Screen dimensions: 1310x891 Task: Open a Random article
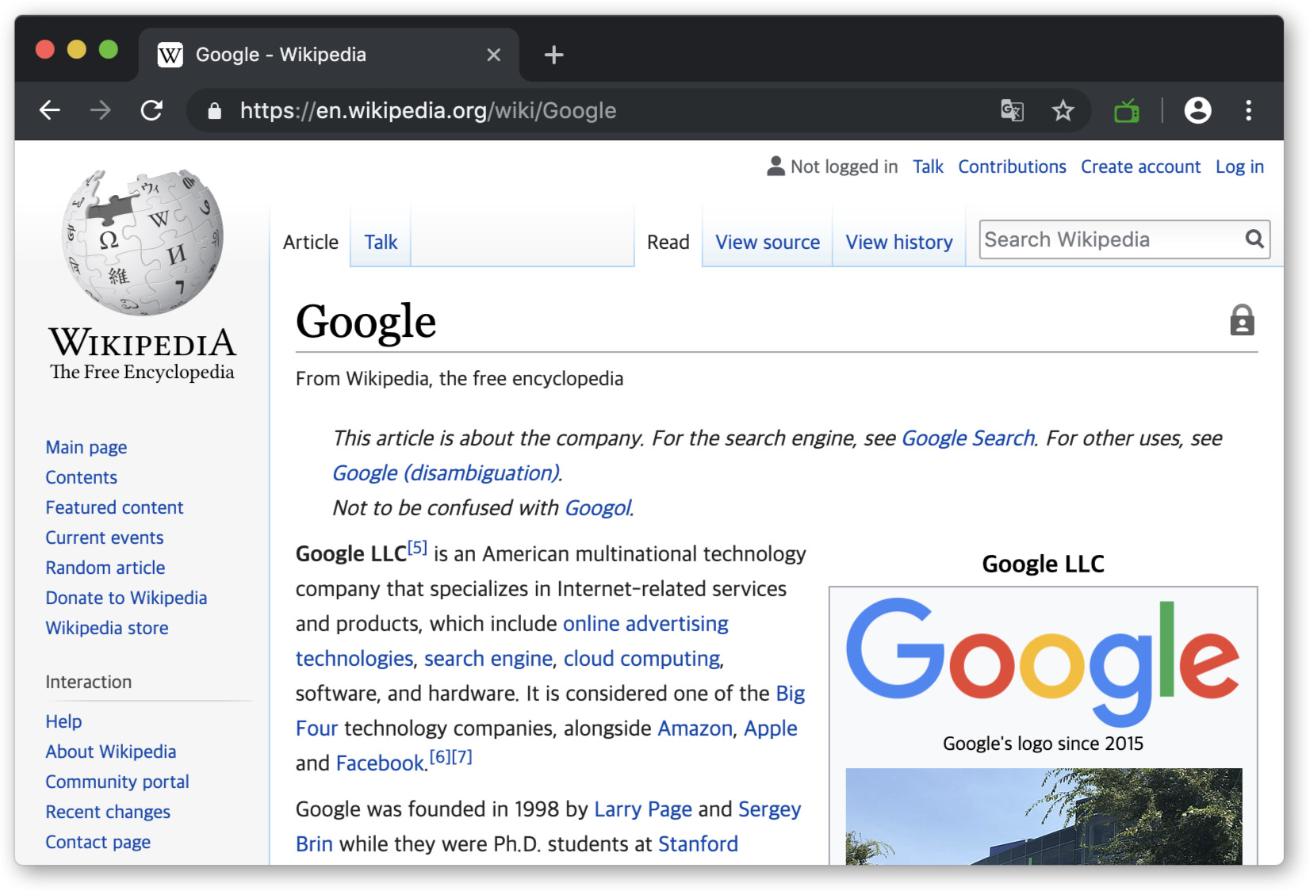tap(105, 568)
